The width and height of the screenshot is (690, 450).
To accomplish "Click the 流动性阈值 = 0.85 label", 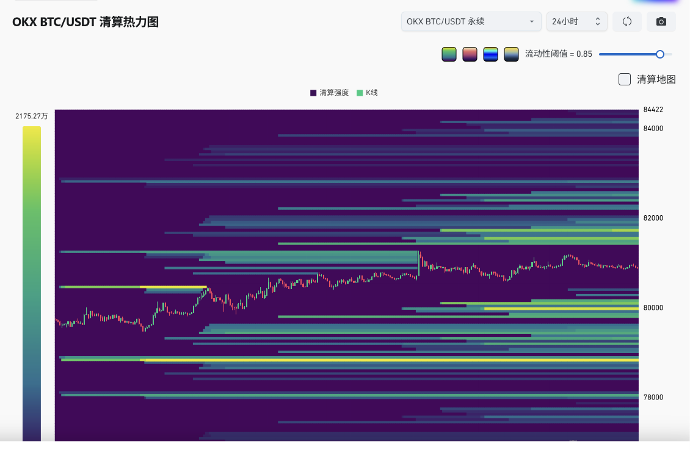I will point(559,54).
